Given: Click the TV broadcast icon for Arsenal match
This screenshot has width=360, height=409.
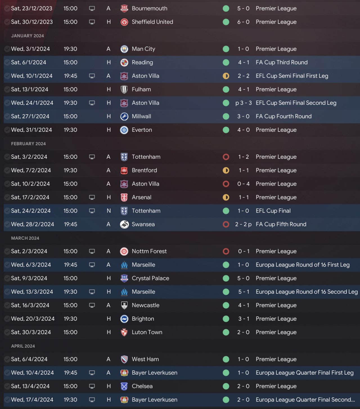Looking at the screenshot, I should pos(92,197).
